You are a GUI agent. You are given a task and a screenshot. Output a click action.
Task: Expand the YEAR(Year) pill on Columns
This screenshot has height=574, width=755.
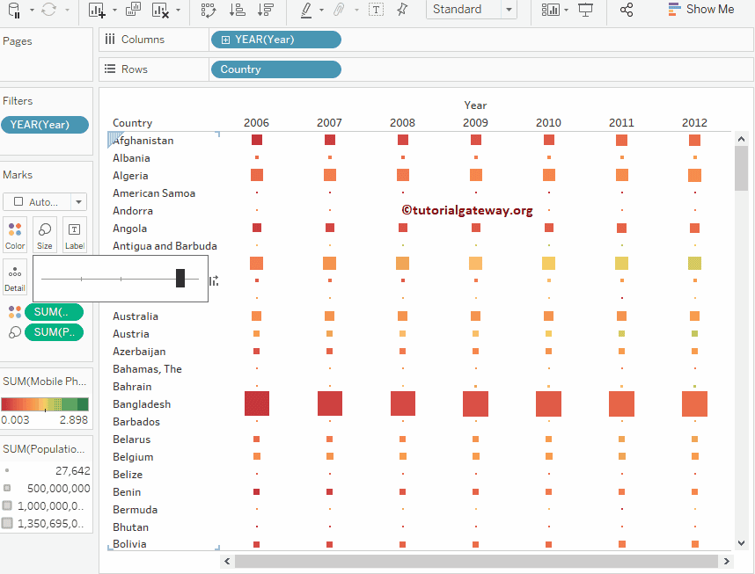(x=226, y=40)
